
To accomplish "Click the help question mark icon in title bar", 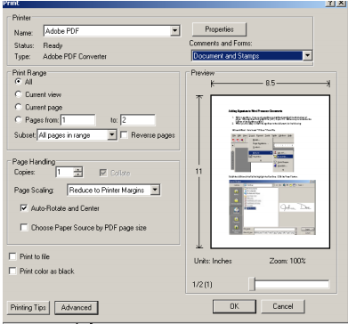I will pos(330,4).
